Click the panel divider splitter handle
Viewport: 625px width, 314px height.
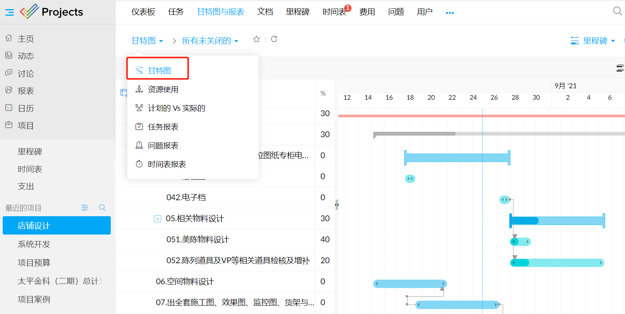pos(337,205)
